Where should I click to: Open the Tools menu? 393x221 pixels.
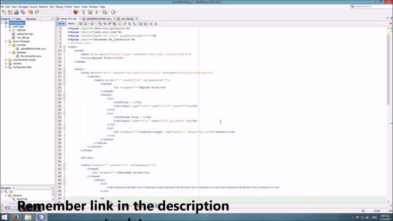85,7
